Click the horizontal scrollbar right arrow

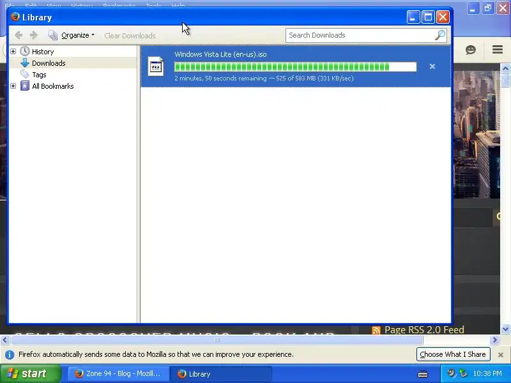[495, 340]
